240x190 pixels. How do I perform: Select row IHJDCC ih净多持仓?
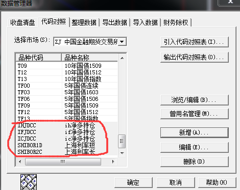point(67,125)
